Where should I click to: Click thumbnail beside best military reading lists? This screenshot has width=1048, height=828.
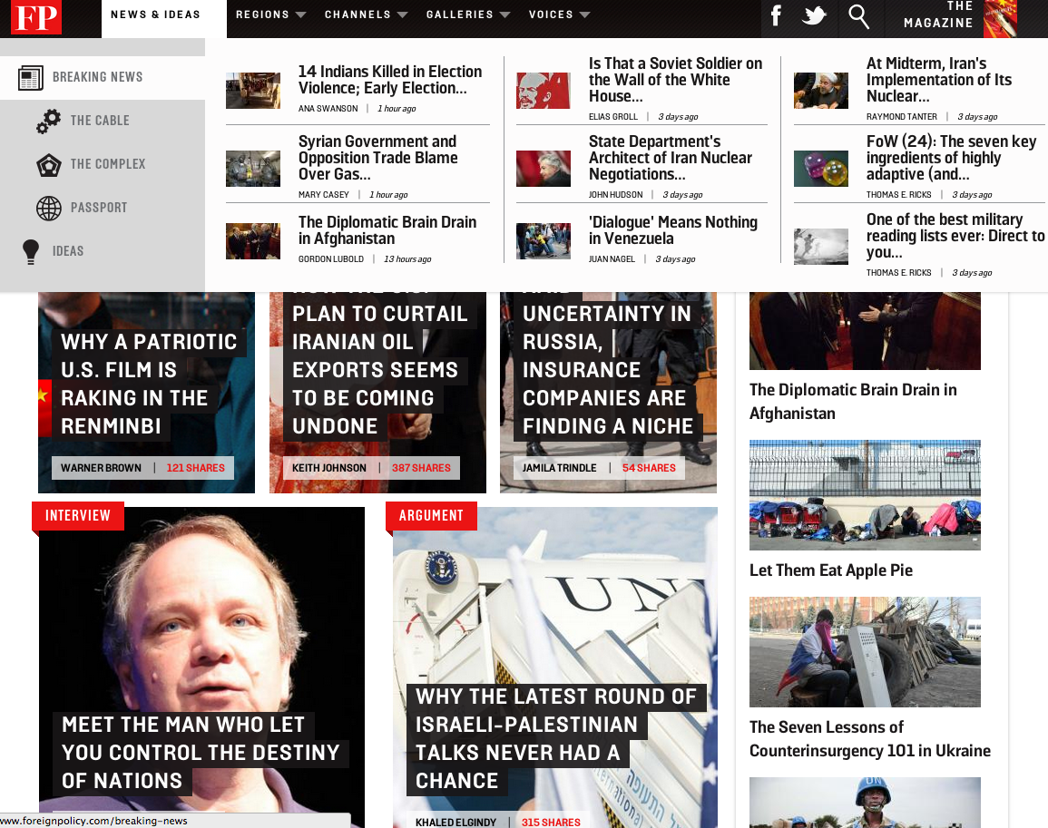[821, 247]
